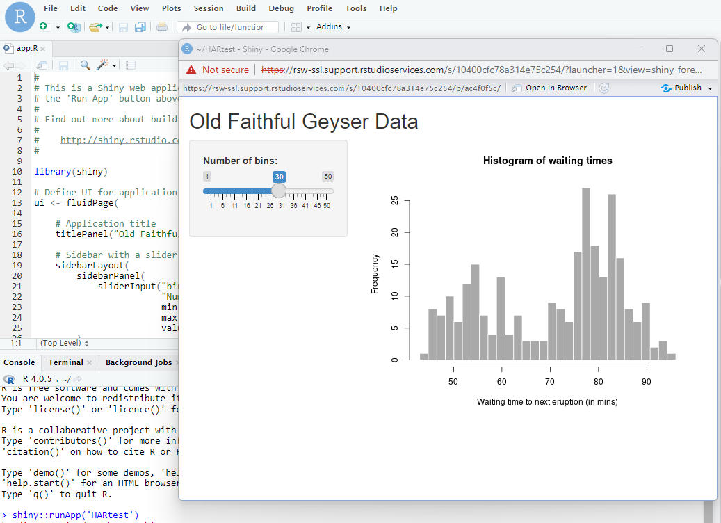
Task: Click the Compile Report notebook icon
Action: [131, 65]
